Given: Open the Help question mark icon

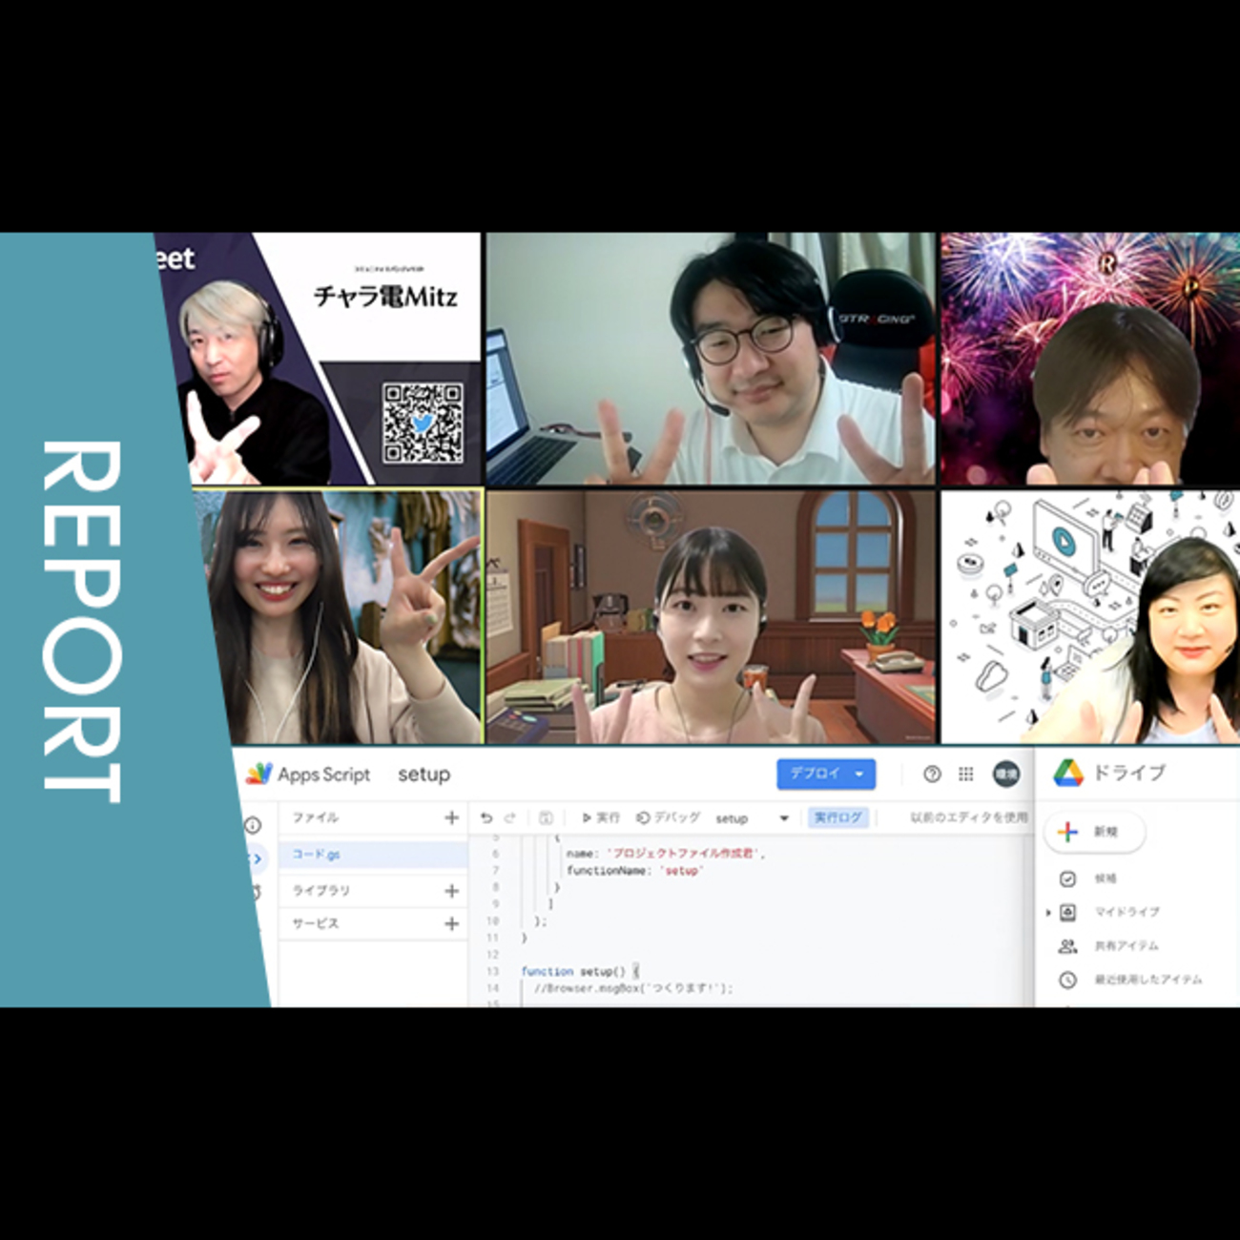Looking at the screenshot, I should (x=932, y=774).
